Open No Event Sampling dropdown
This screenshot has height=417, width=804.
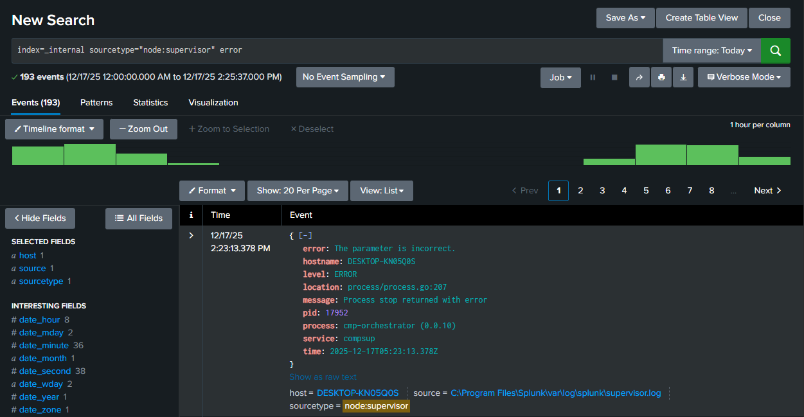(x=345, y=77)
